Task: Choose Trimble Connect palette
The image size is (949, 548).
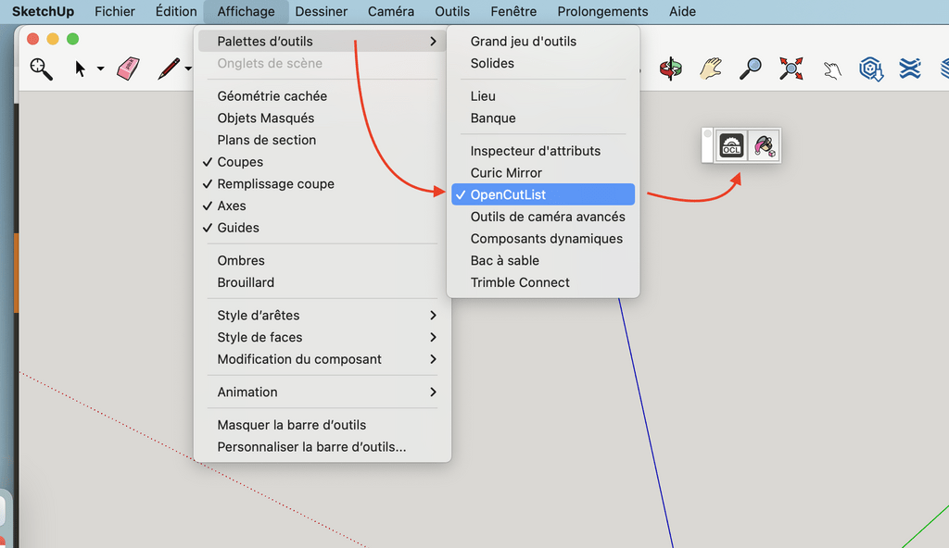Action: [543, 282]
